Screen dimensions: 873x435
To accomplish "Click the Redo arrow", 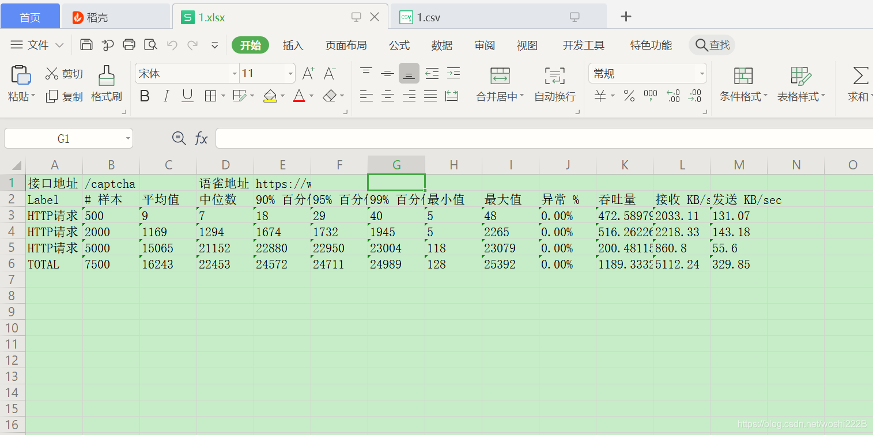I will coord(192,45).
